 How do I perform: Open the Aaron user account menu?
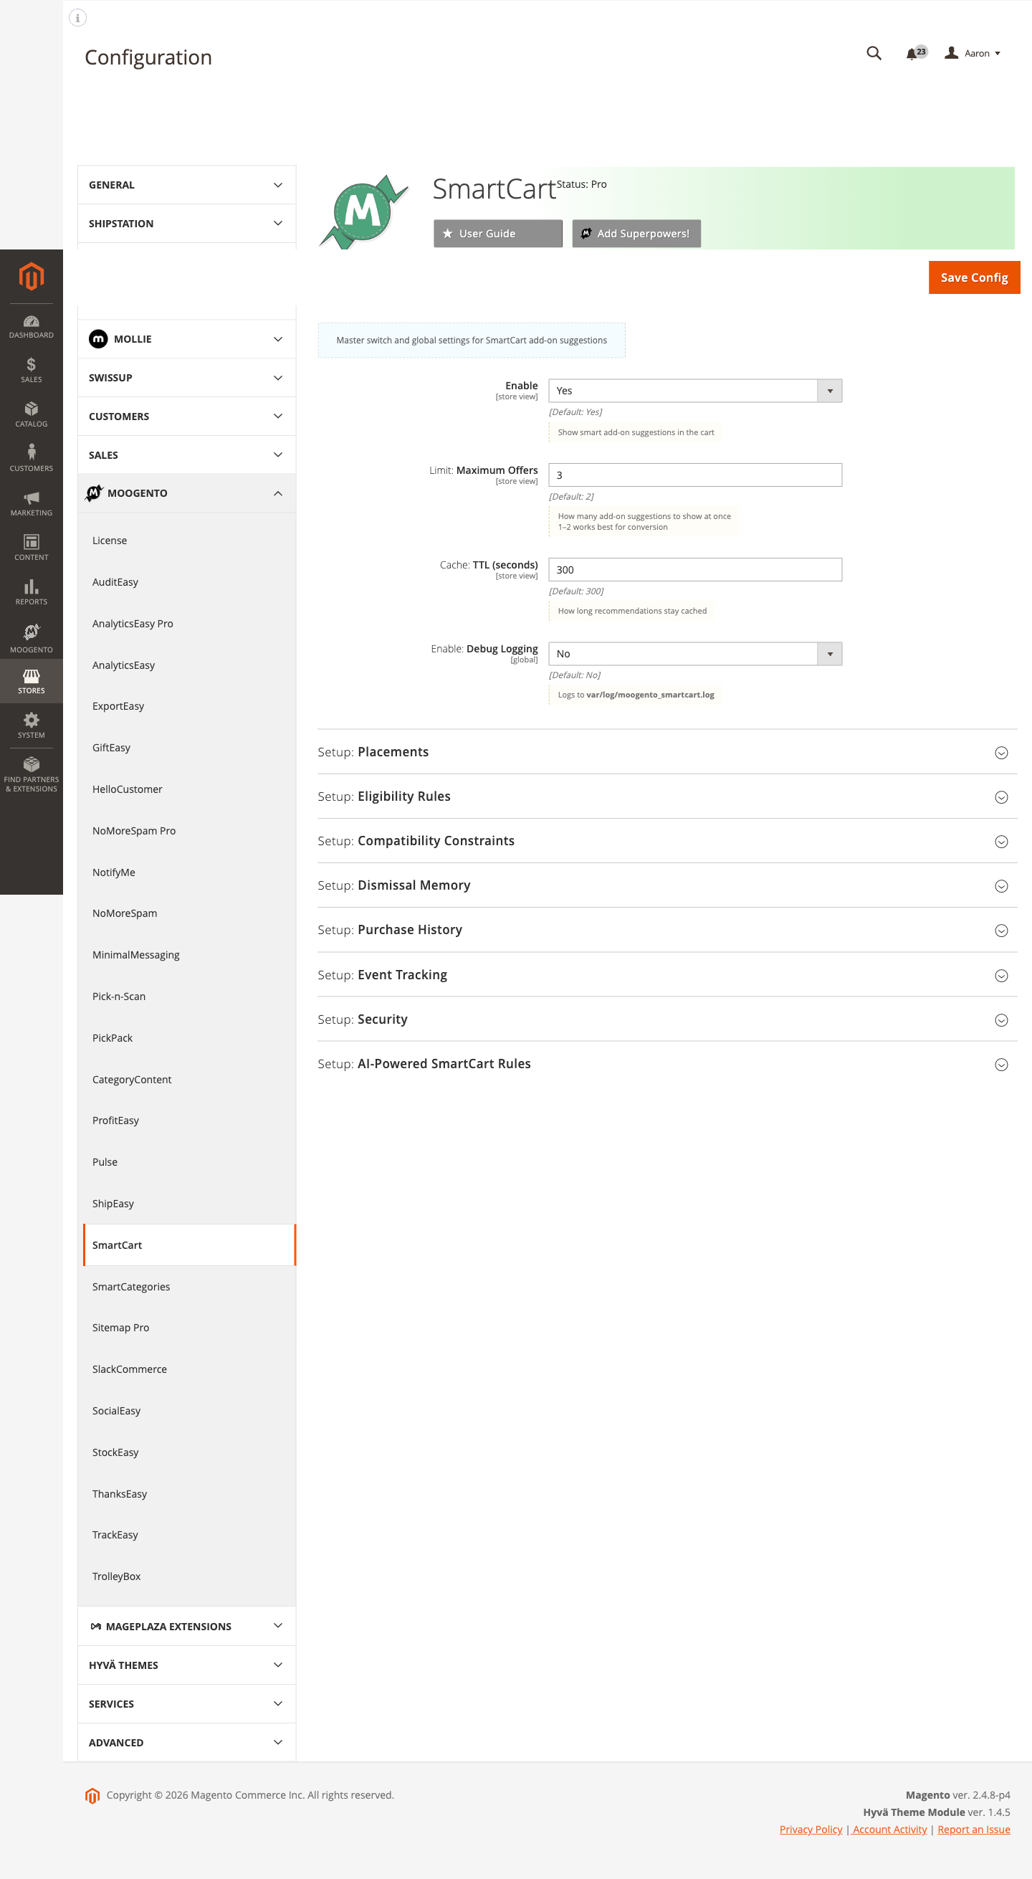coord(973,53)
